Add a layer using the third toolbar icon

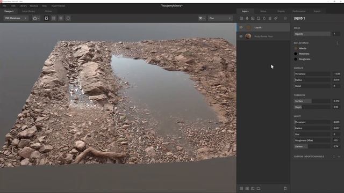253,18
